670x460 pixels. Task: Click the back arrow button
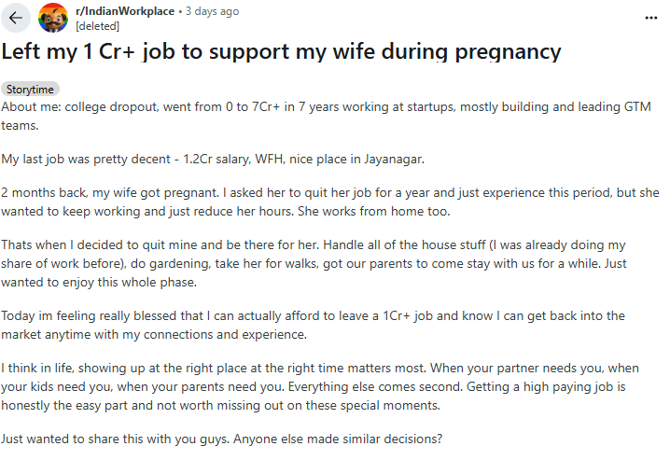click(17, 17)
